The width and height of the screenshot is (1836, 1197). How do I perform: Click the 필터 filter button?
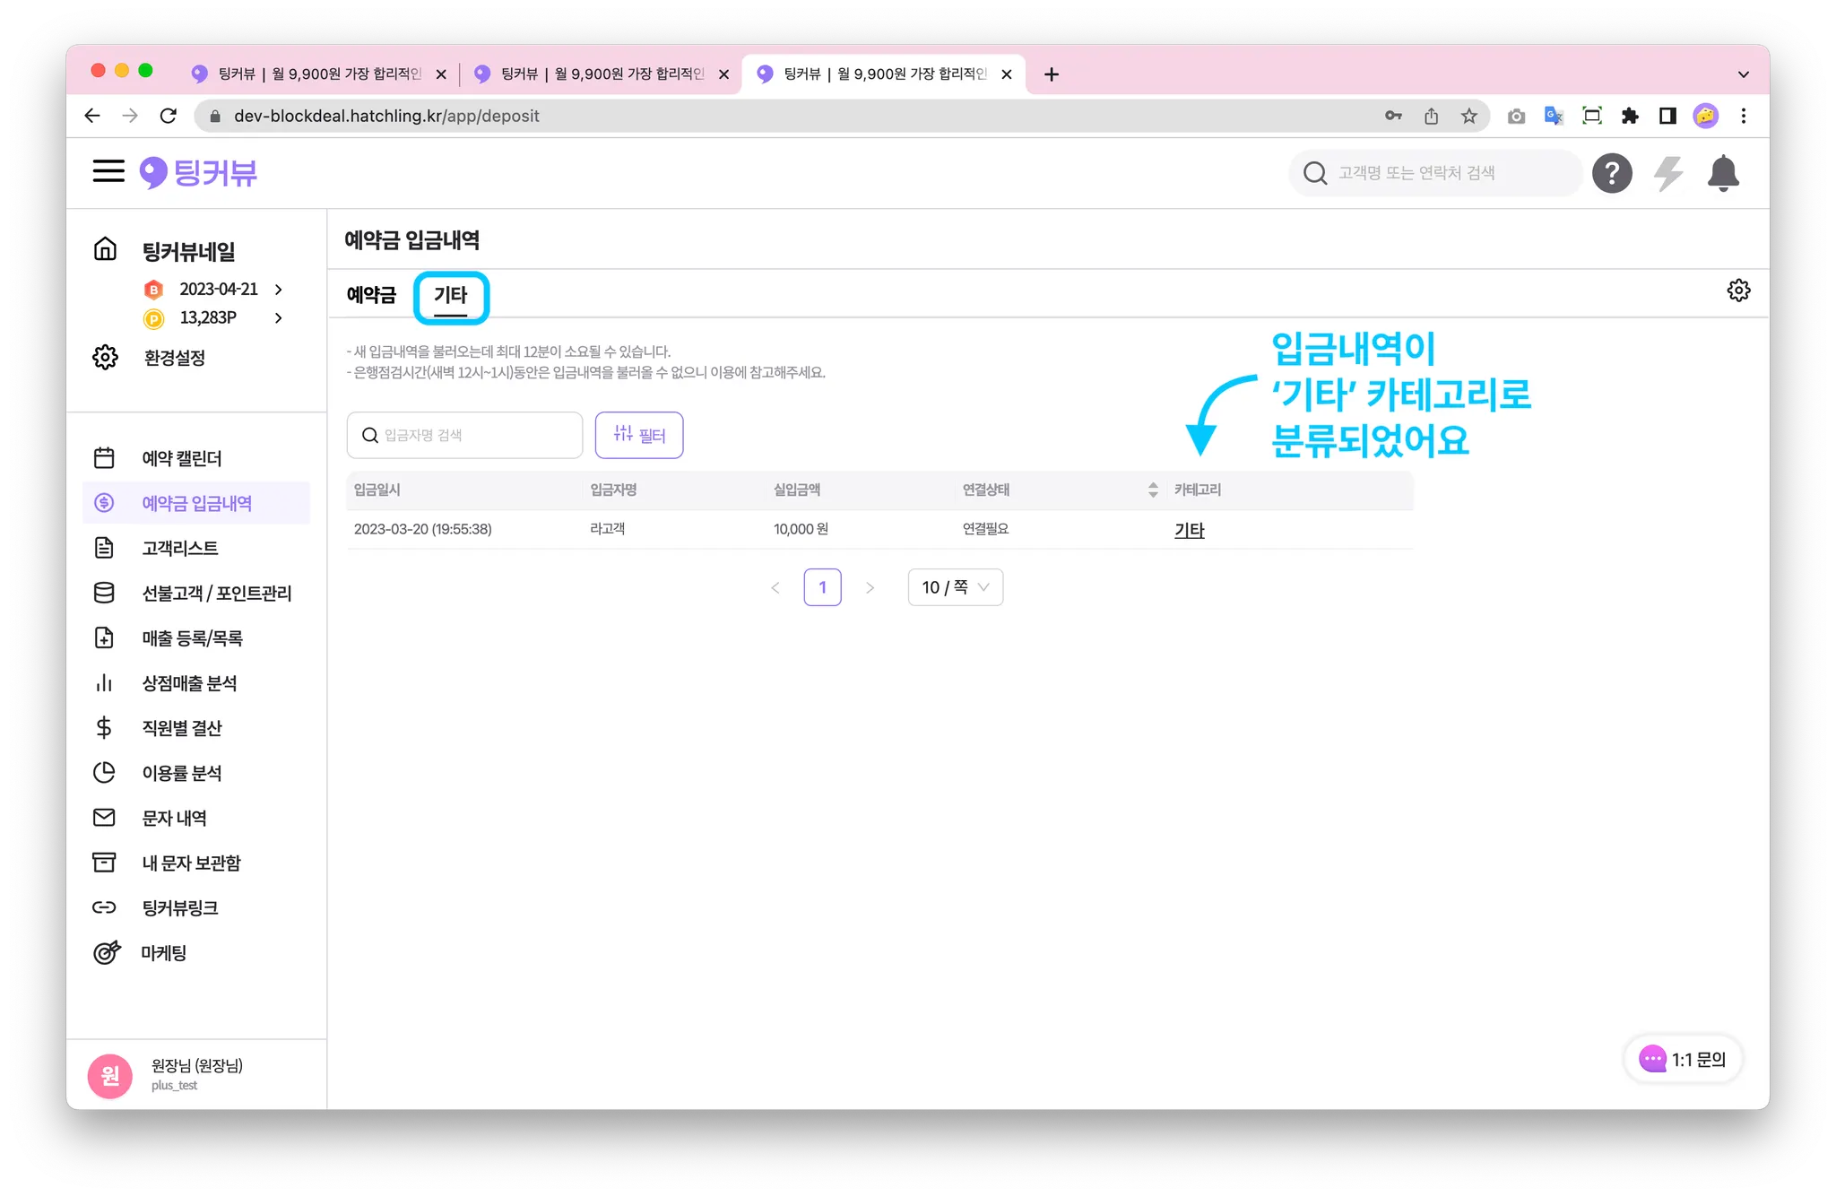638,435
